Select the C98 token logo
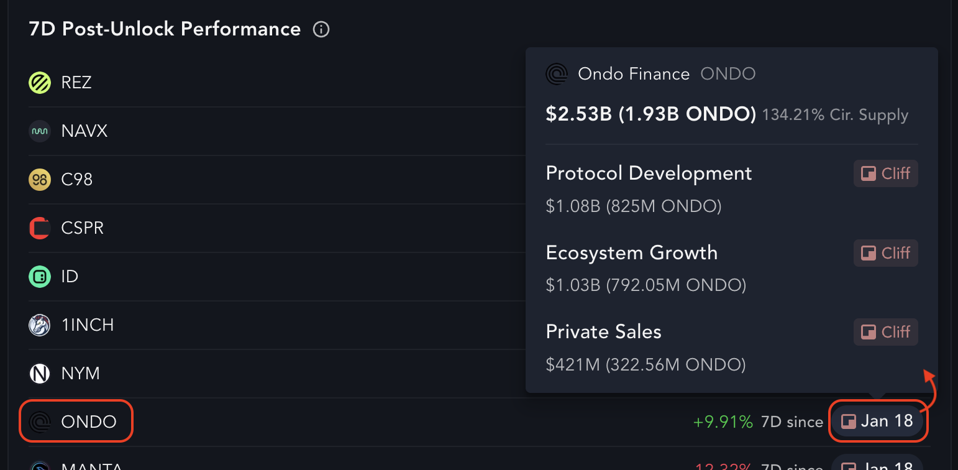Screen dimensions: 958x470 point(40,180)
